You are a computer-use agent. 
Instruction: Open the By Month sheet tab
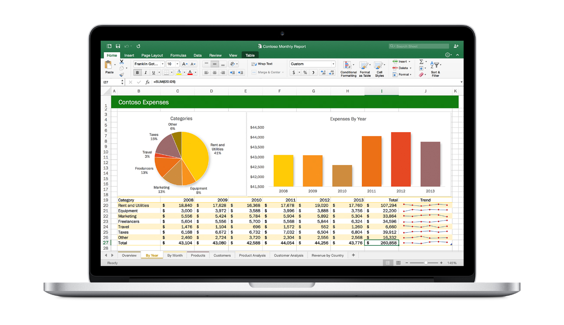175,255
